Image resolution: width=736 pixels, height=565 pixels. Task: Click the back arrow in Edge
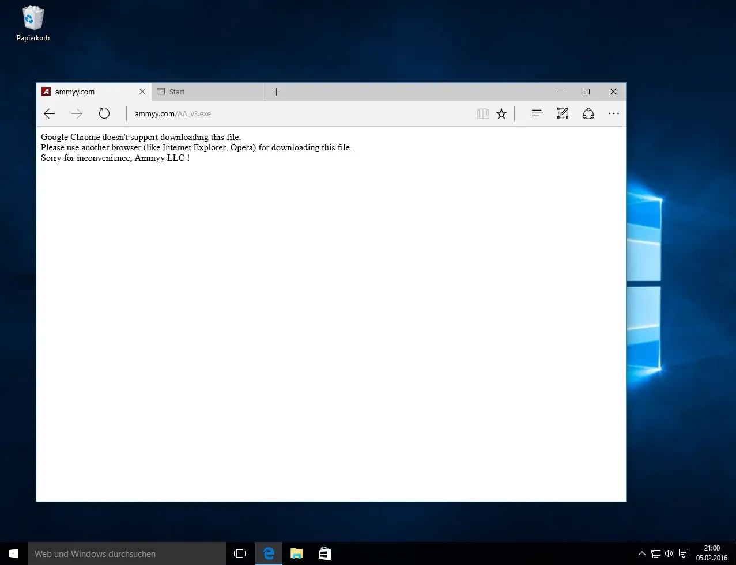click(x=50, y=114)
